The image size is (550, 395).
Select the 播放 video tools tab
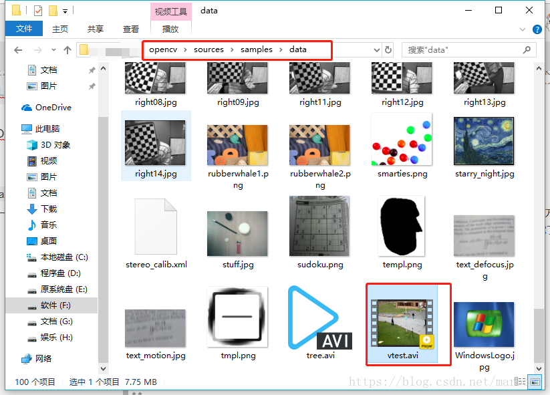point(170,29)
